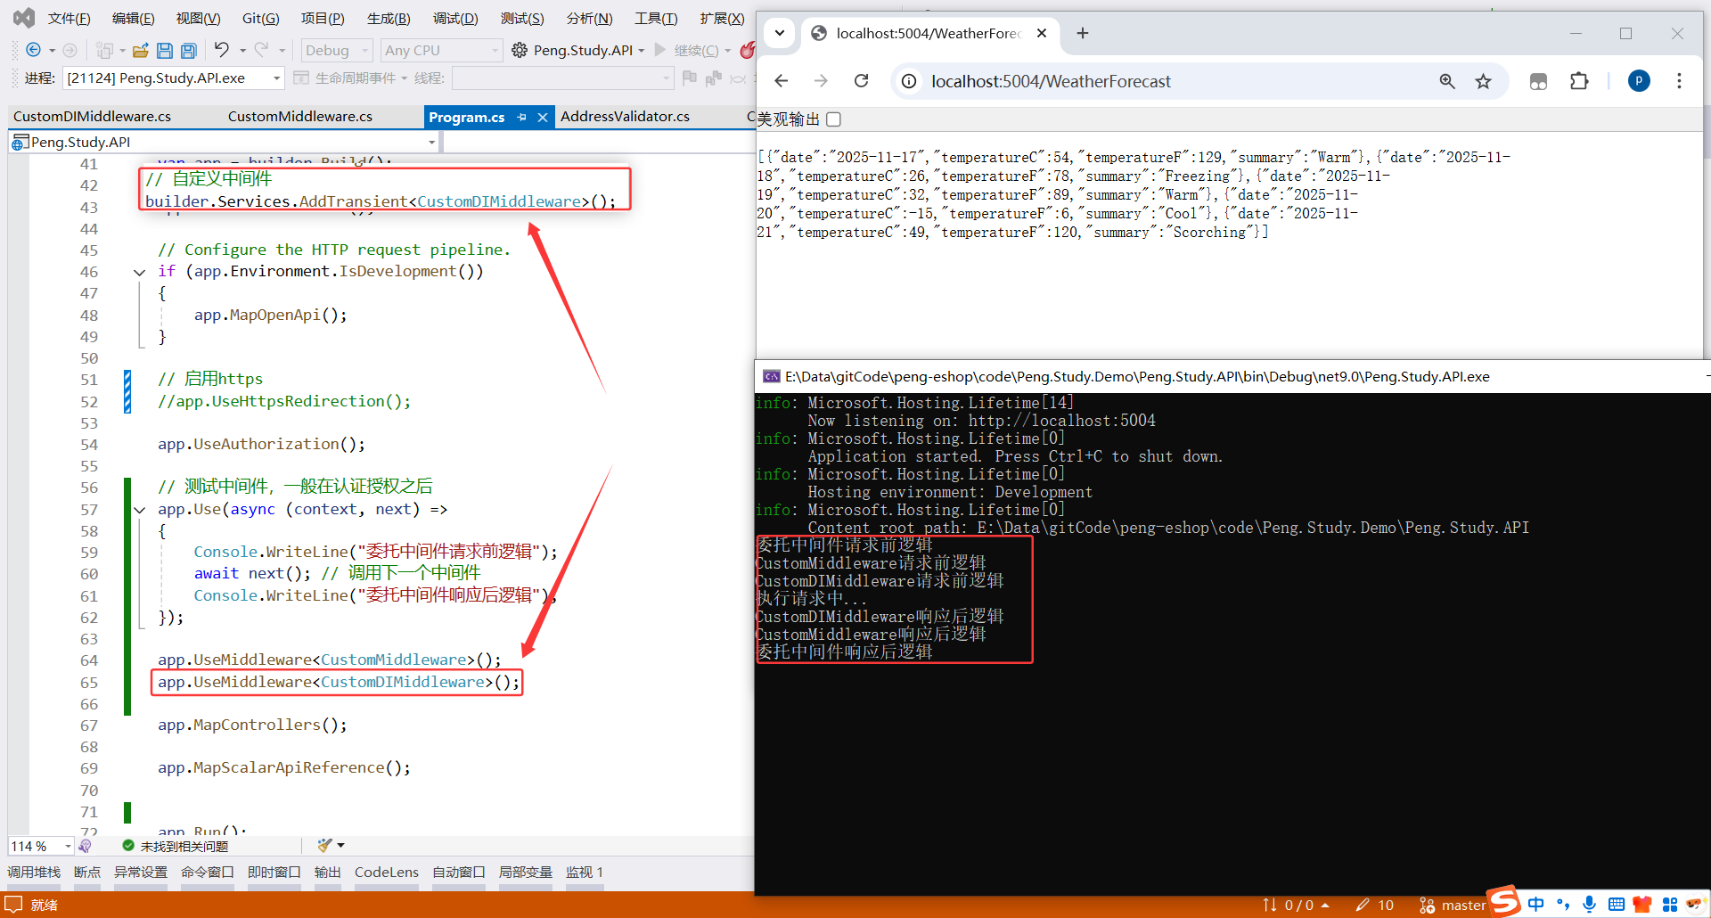Click the Hot Reload flame icon
Viewport: 1711px width, 918px height.
(748, 50)
